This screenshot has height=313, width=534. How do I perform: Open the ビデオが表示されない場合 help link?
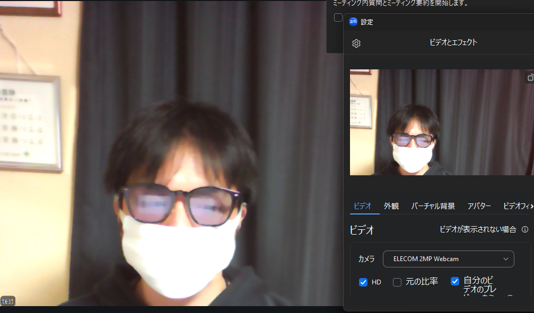477,229
